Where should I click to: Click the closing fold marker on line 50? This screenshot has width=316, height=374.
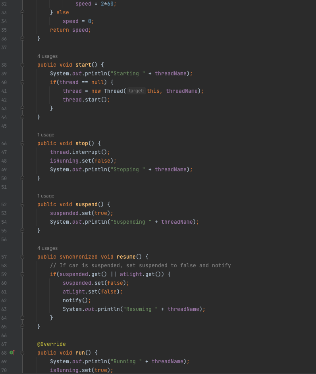pos(23,178)
